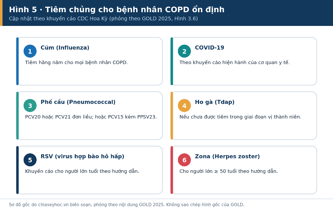Click the blue number 1 circle
The width and height of the screenshot is (333, 211).
tap(30, 51)
